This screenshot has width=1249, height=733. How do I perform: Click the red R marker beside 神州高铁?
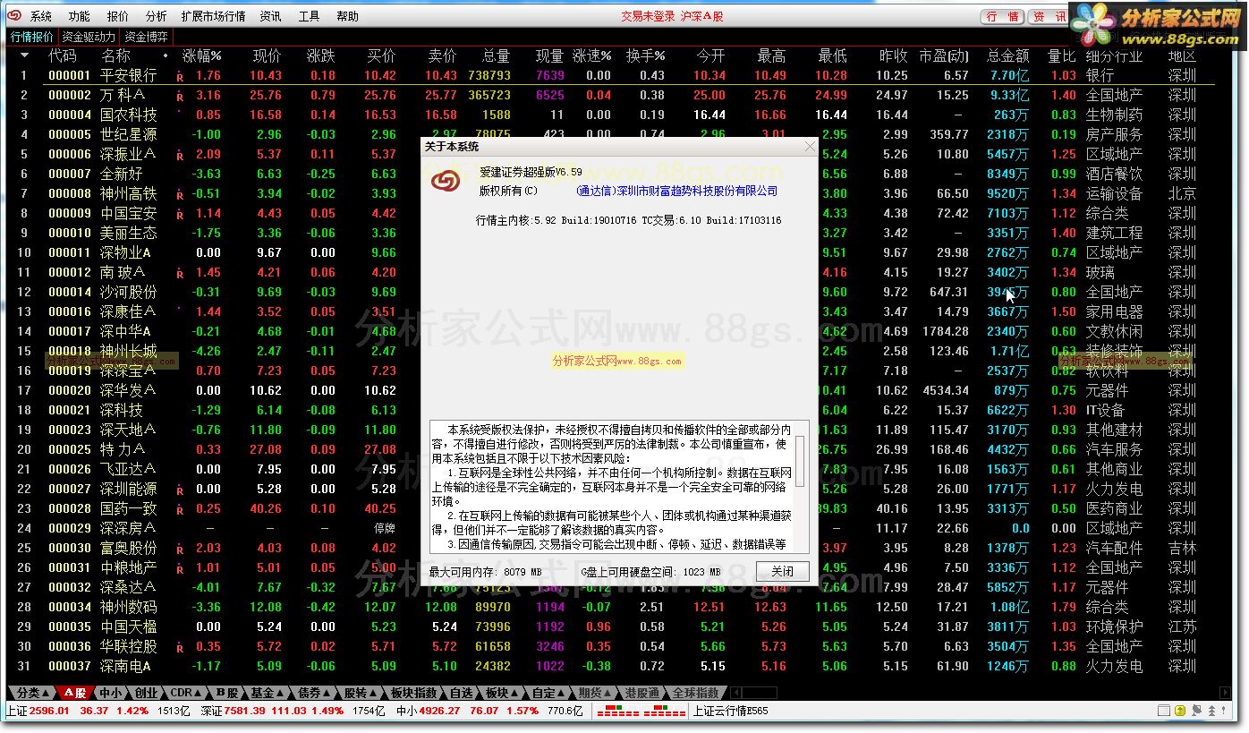pos(180,195)
